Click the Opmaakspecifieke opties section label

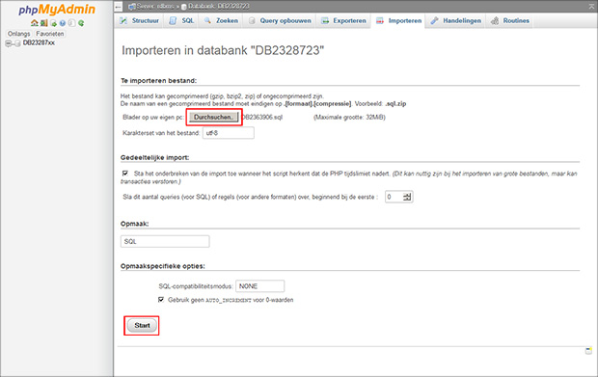163,266
